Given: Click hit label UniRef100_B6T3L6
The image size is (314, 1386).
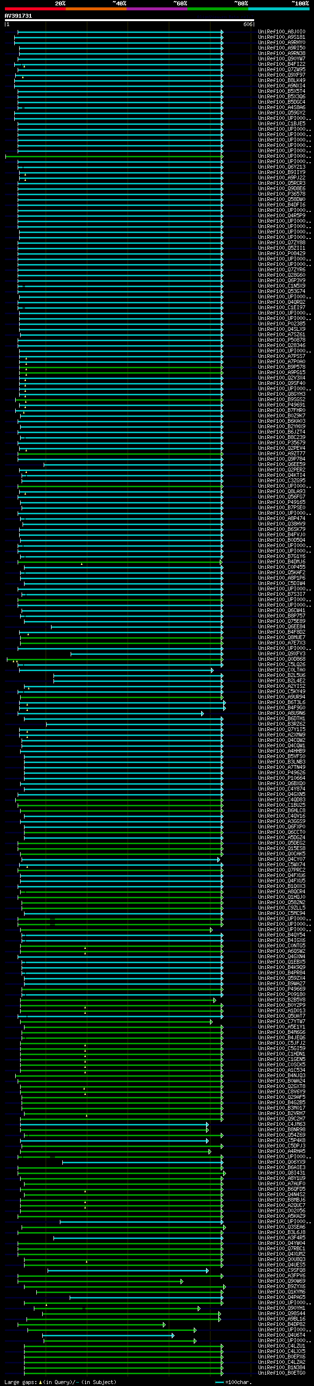Looking at the screenshot, I should 282,702.
